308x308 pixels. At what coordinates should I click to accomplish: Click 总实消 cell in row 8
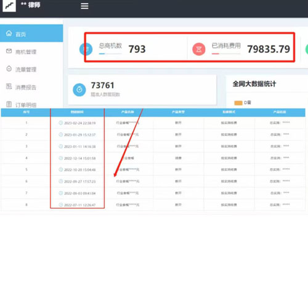[280, 205]
